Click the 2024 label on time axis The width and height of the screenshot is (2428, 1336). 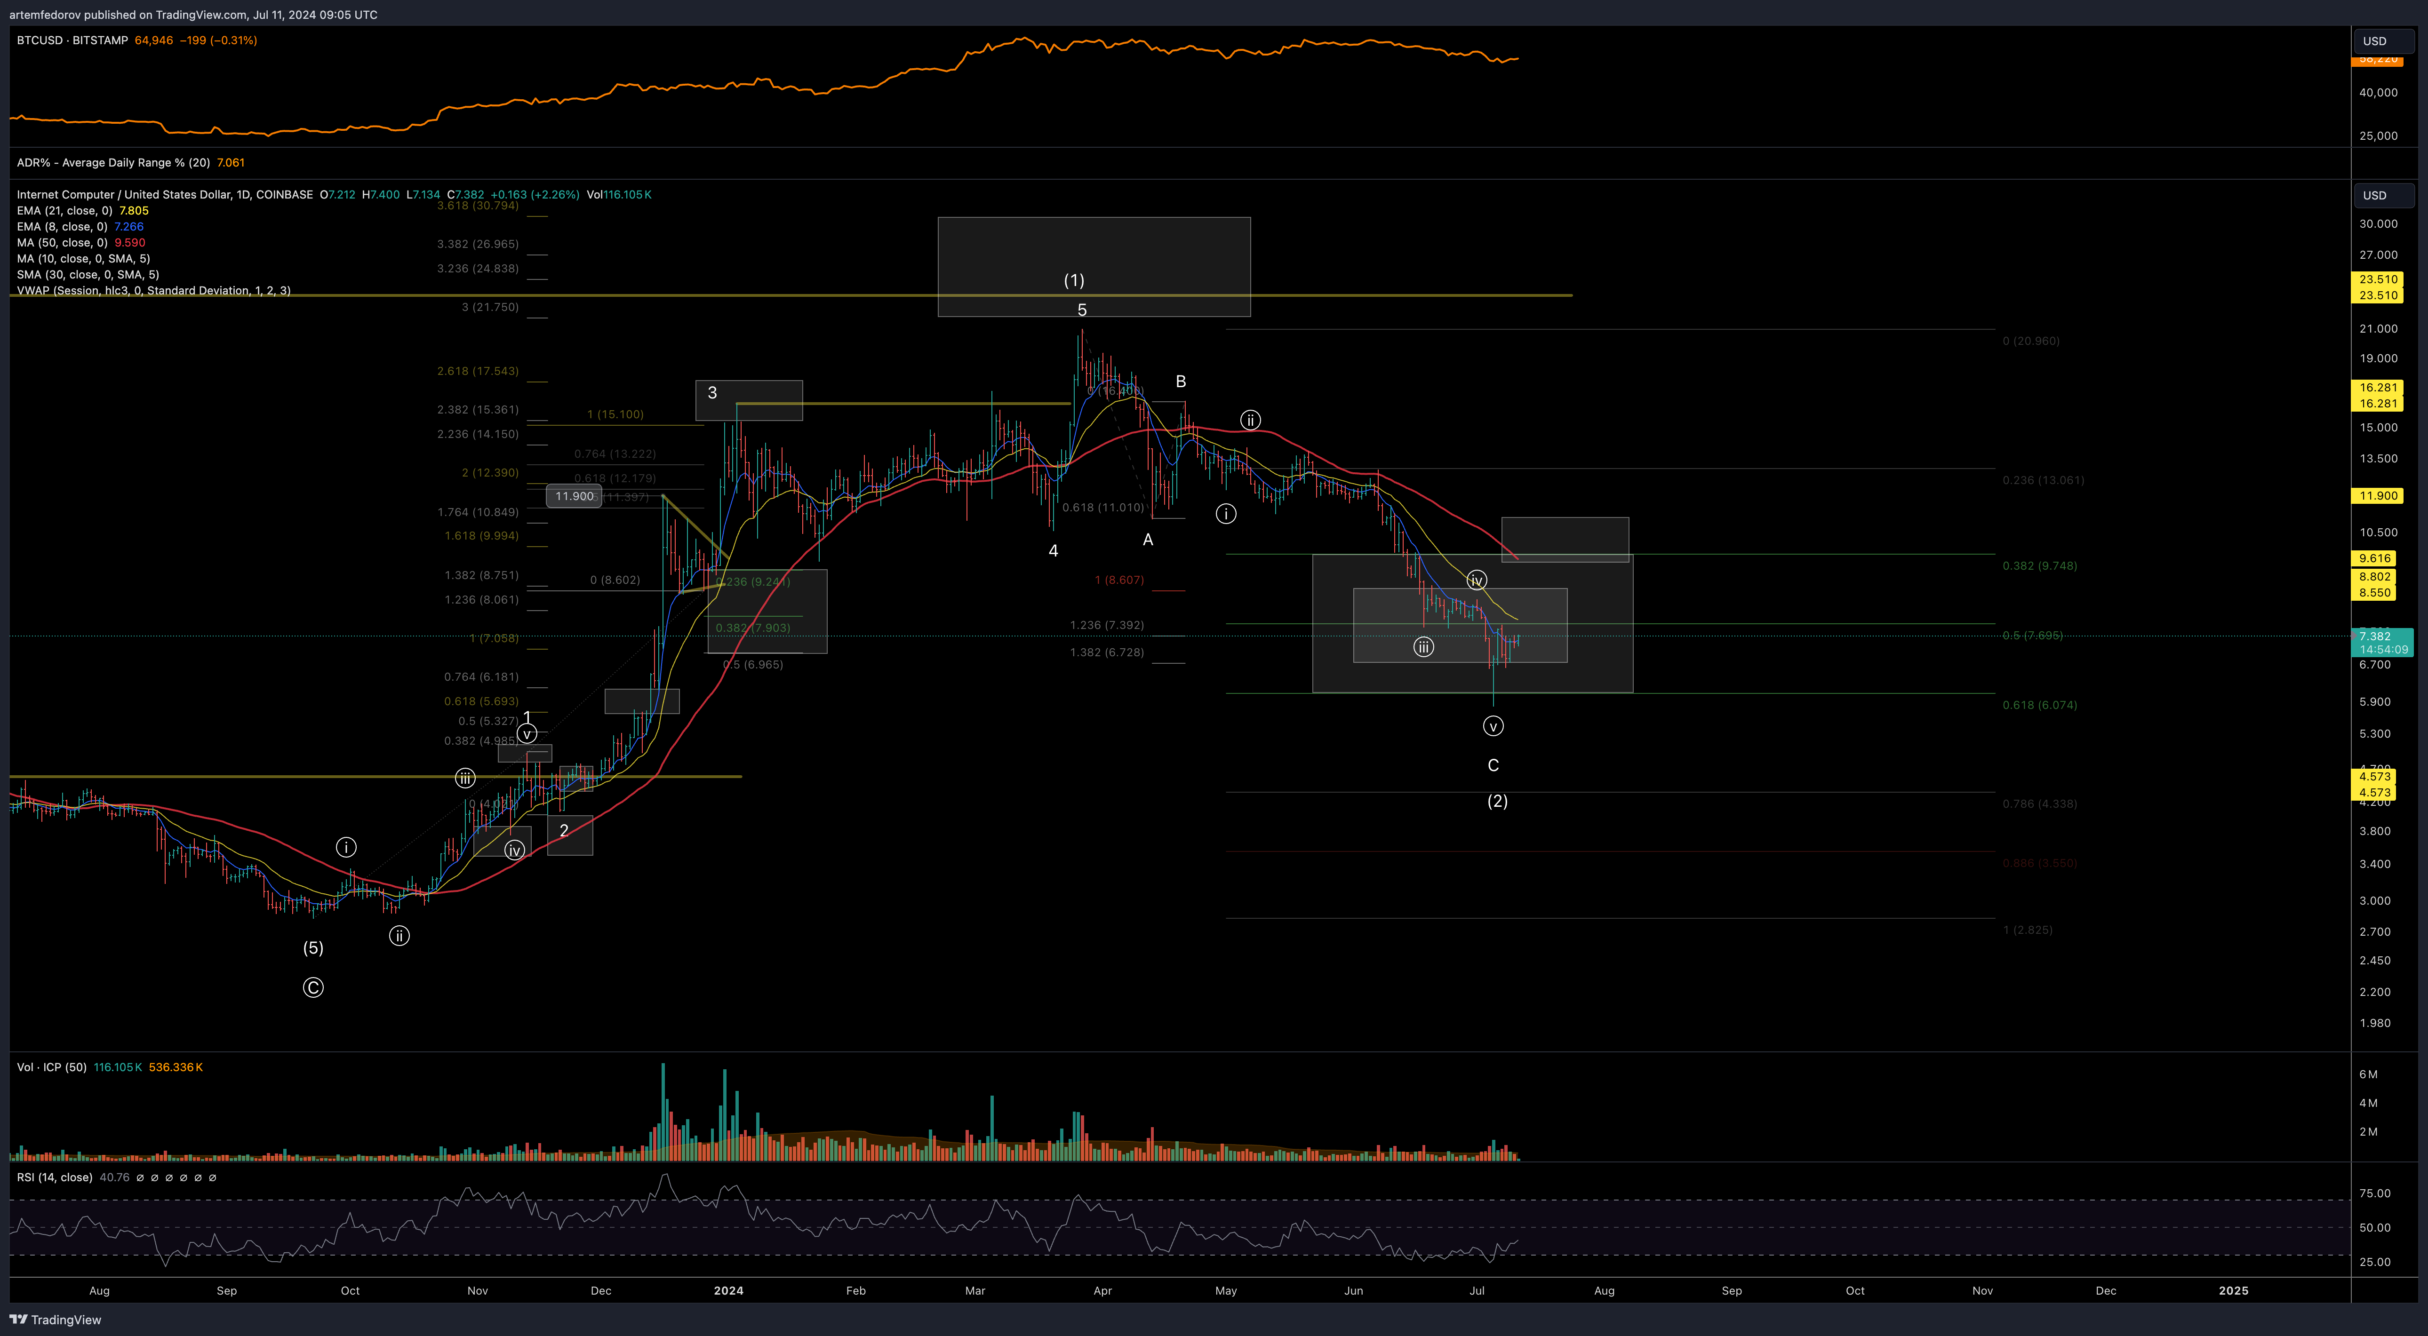(728, 1291)
